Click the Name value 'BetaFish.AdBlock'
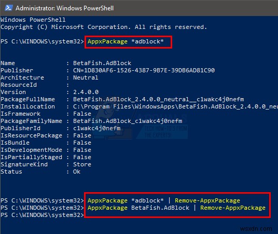Image resolution: width=278 pixels, height=234 pixels. (102, 63)
